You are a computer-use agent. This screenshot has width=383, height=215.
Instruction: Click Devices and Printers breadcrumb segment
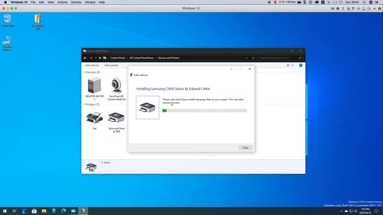(169, 58)
